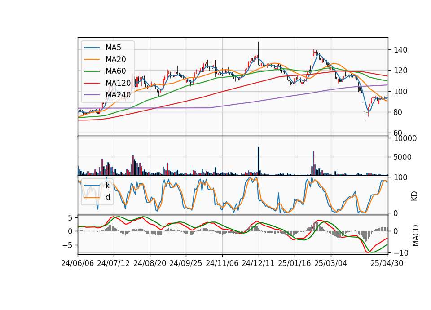
Task: Click the MA120 legend label
Action: (118, 83)
